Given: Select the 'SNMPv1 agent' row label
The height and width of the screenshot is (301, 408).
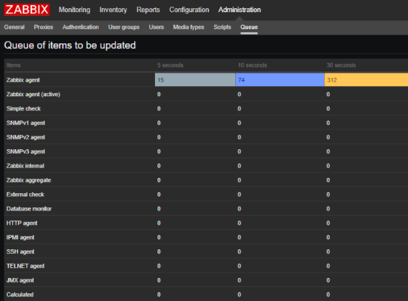Looking at the screenshot, I should (x=26, y=123).
